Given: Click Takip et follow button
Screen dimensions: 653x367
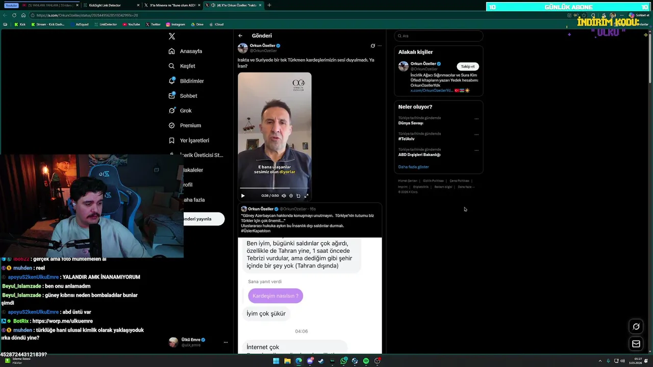Looking at the screenshot, I should pos(468,66).
